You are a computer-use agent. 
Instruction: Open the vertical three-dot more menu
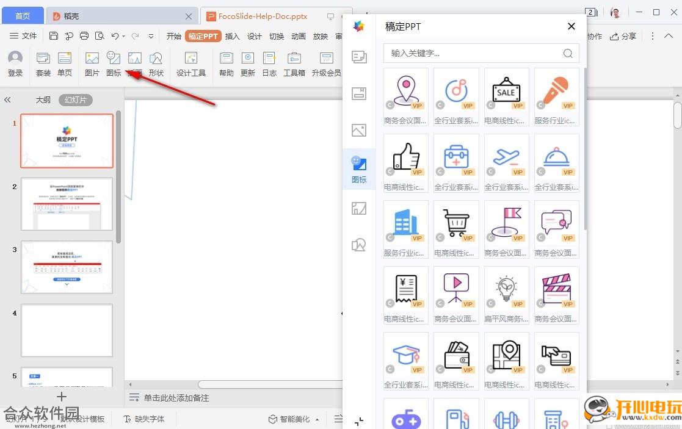652,36
